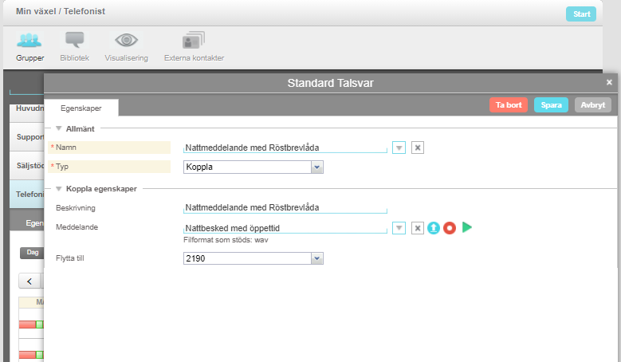Open the Namn dropdown arrow
Screen dimensions: 621x362
pyautogui.click(x=399, y=148)
